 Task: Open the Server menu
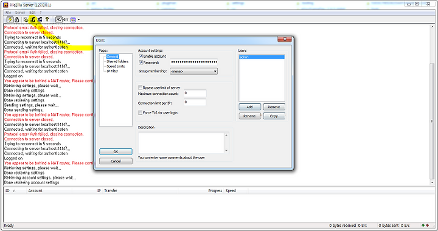(x=20, y=13)
